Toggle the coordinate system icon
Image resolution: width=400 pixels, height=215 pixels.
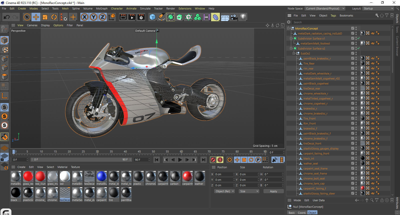(112, 17)
